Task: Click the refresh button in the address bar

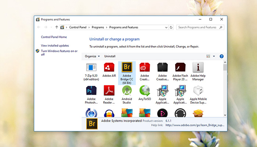Action: click(x=171, y=28)
